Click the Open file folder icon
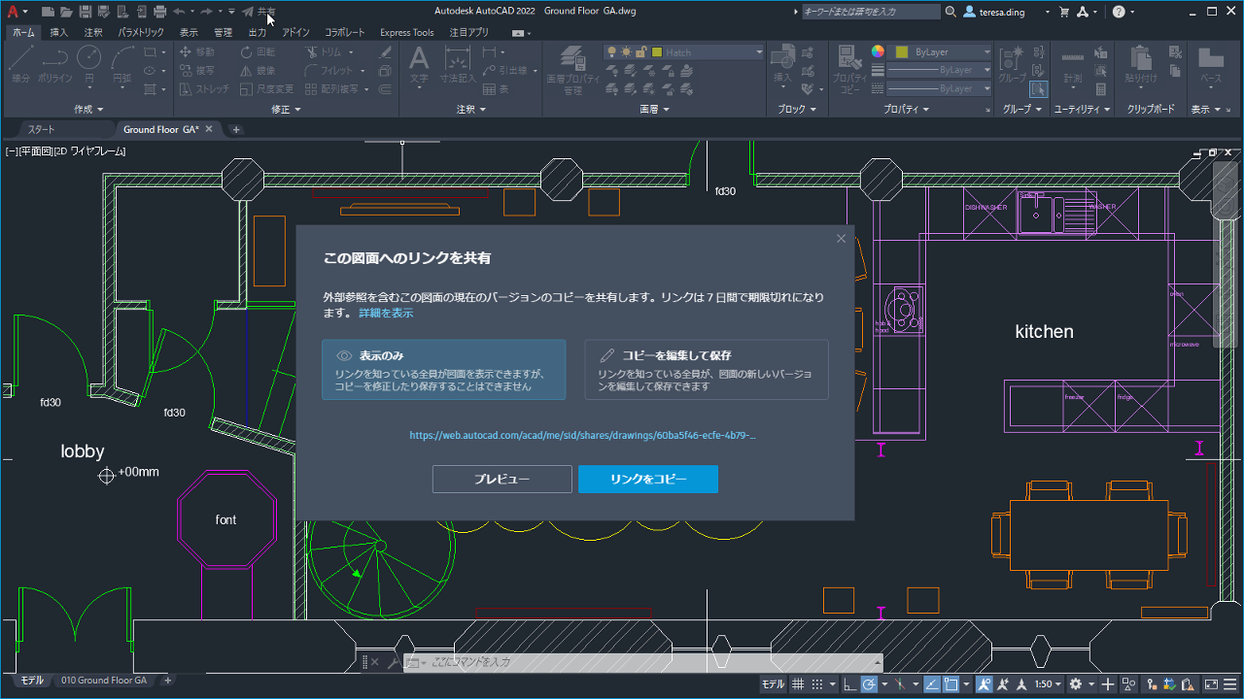The image size is (1244, 699). pyautogui.click(x=66, y=12)
